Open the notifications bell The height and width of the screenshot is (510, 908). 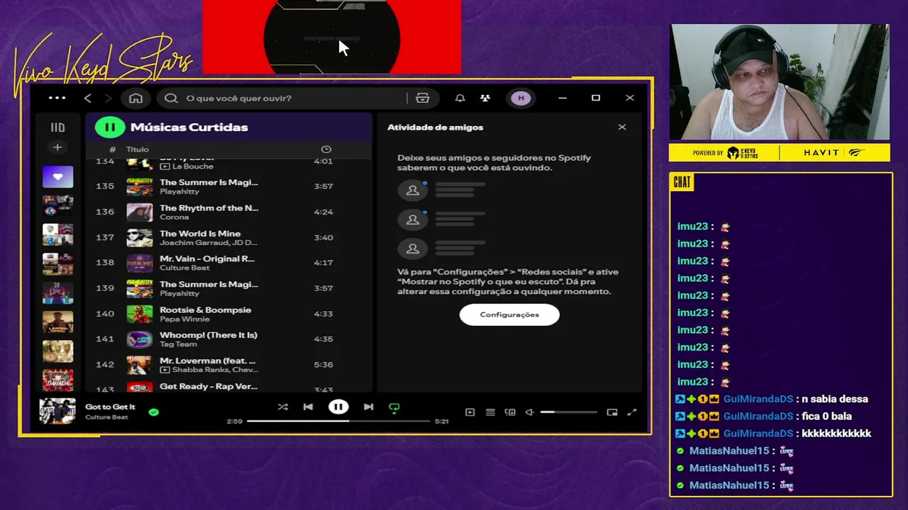coord(460,98)
